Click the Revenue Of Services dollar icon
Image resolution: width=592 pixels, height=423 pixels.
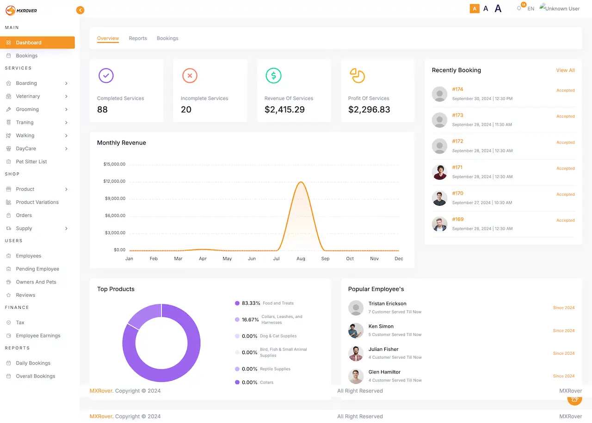[273, 75]
